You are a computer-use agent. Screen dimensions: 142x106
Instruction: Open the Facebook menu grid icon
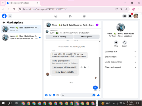tap(124, 16)
